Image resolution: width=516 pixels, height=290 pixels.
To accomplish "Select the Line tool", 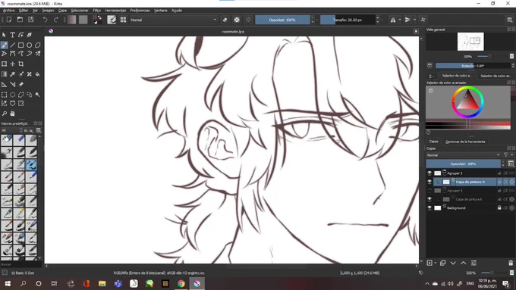I will click(x=12, y=45).
